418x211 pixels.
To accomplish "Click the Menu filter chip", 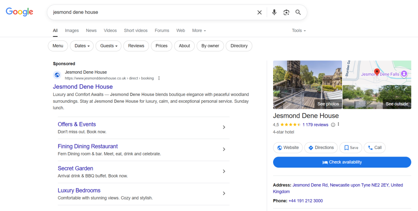I will (58, 46).
